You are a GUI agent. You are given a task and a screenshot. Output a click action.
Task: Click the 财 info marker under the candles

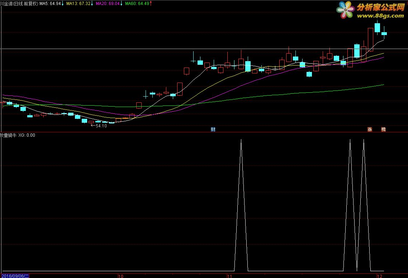213,129
